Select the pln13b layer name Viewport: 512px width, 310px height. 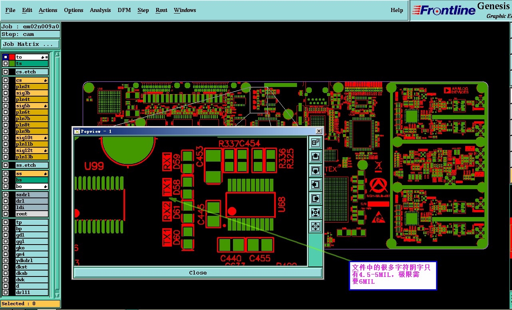32,157
